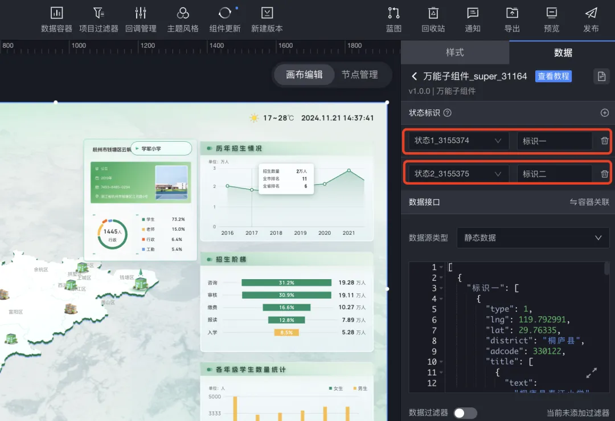
Task: Collapse code line 1 fold arrow
Action: pyautogui.click(x=441, y=267)
